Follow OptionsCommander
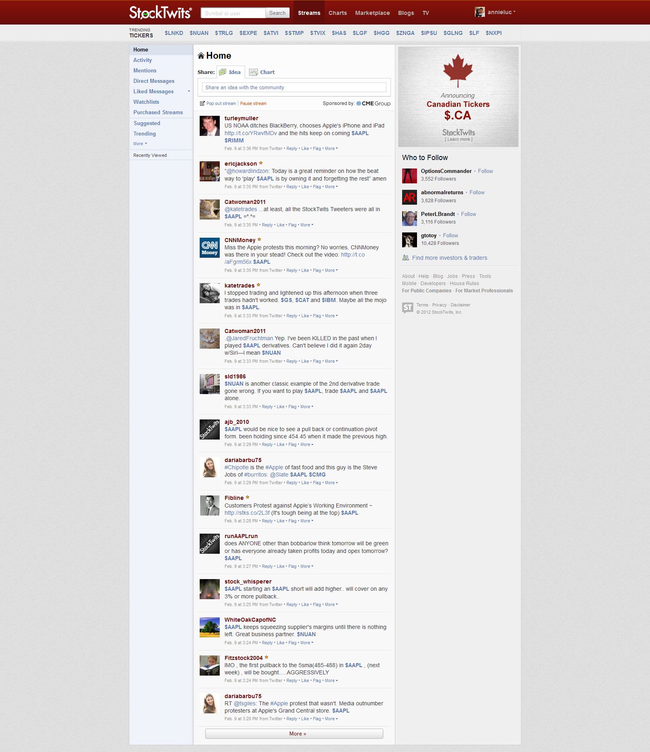Viewport: 650px width, 752px height. click(485, 171)
